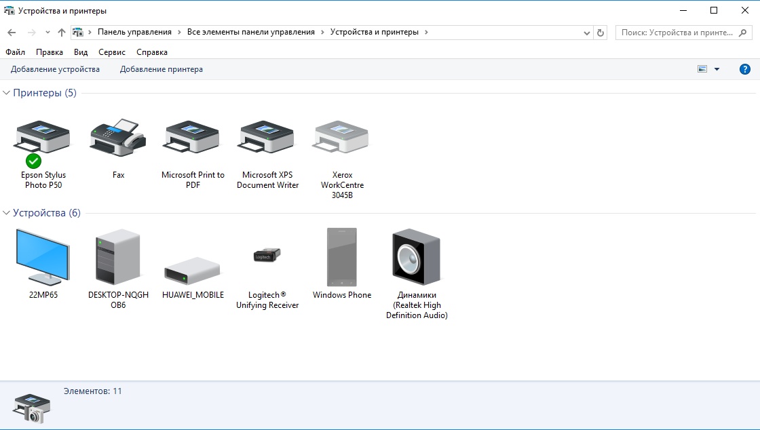Viewport: 760px width, 430px height.
Task: Select the Windows Phone device
Action: click(342, 258)
